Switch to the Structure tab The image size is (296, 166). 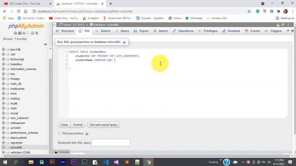pyautogui.click(x=65, y=31)
